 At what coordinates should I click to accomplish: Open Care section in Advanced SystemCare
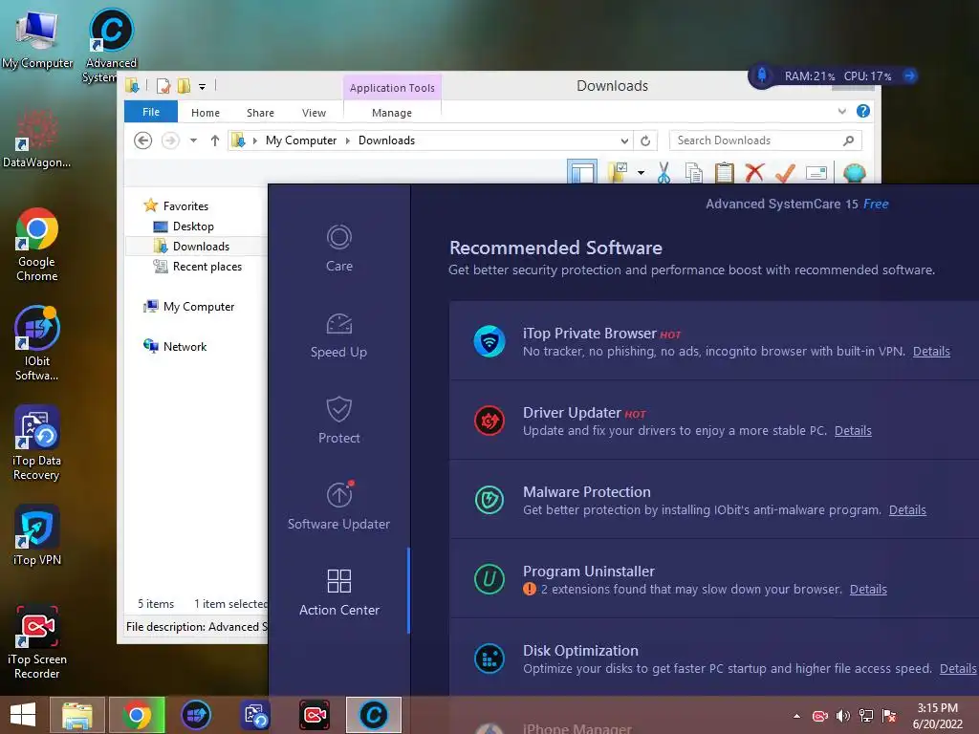pos(339,248)
